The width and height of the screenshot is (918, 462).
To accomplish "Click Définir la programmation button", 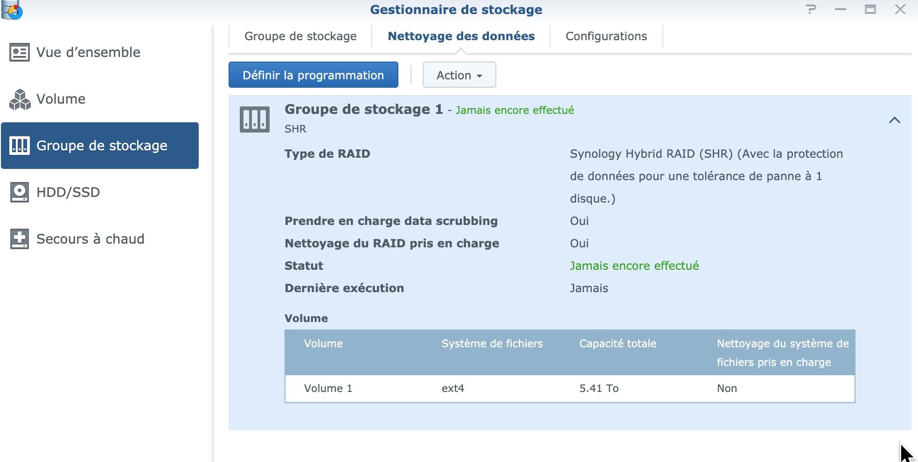I will point(313,75).
